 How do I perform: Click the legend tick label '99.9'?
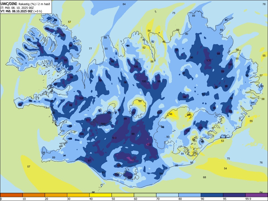coord(248,199)
